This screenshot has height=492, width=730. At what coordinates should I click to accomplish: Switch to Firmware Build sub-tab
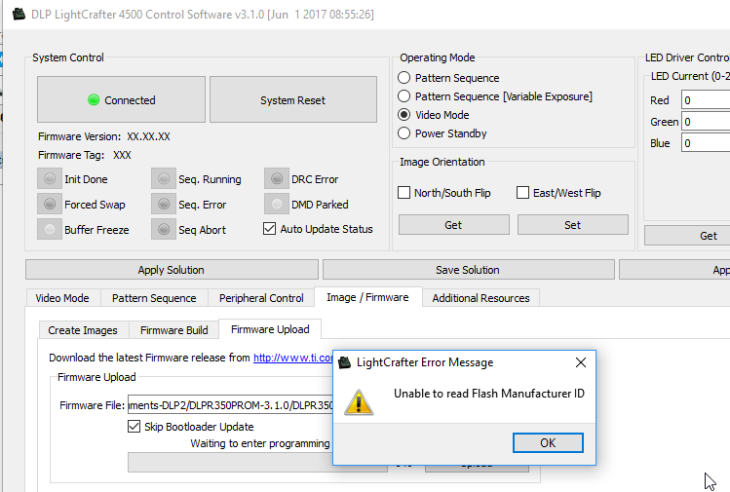[x=174, y=330]
